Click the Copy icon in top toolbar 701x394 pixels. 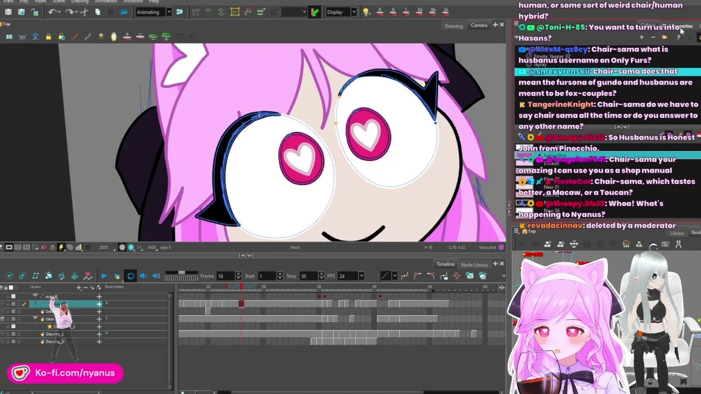[x=97, y=12]
